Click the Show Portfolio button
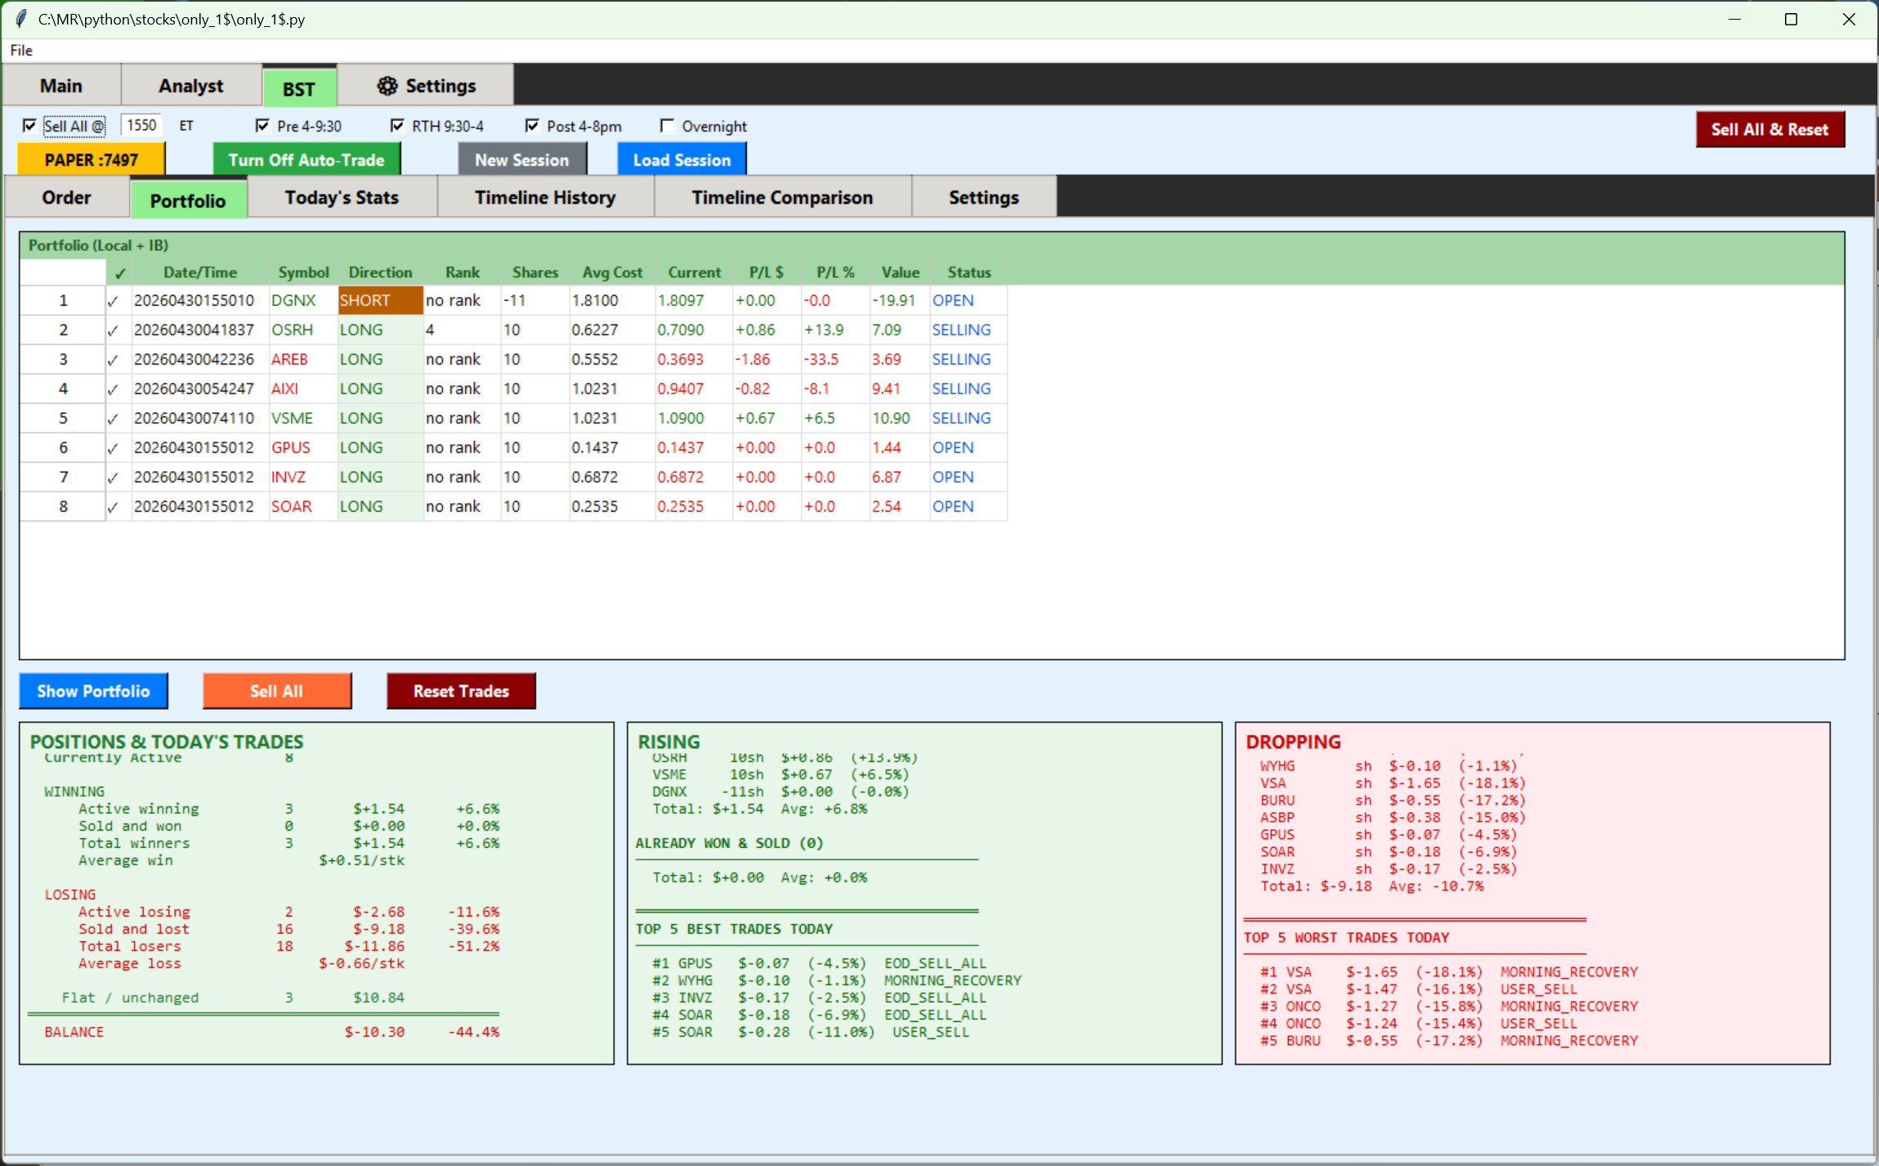Screen dimensions: 1879x1166 (x=93, y=691)
